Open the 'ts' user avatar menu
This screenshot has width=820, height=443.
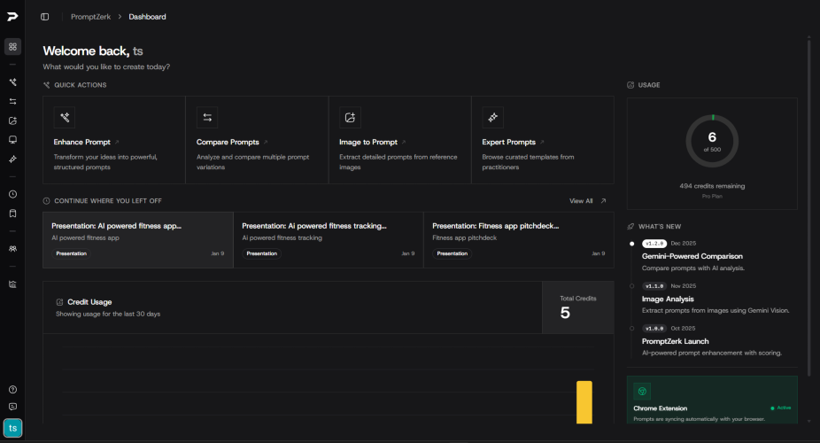coord(12,429)
